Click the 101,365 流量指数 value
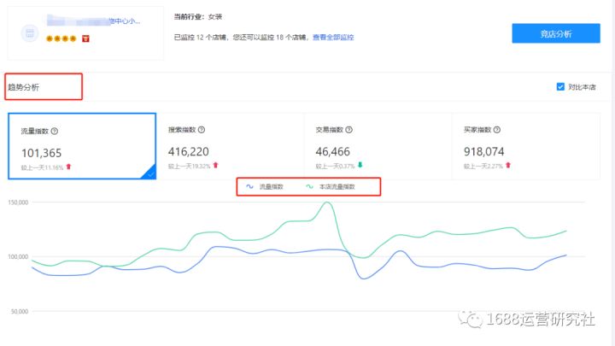615x346 pixels. (41, 153)
